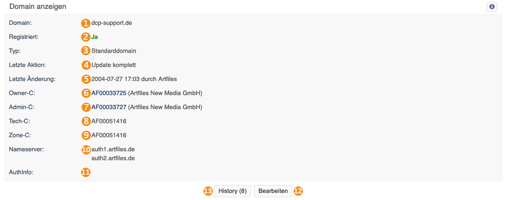Click the domain name dcp-support.de
This screenshot has width=506, height=200.
112,23
